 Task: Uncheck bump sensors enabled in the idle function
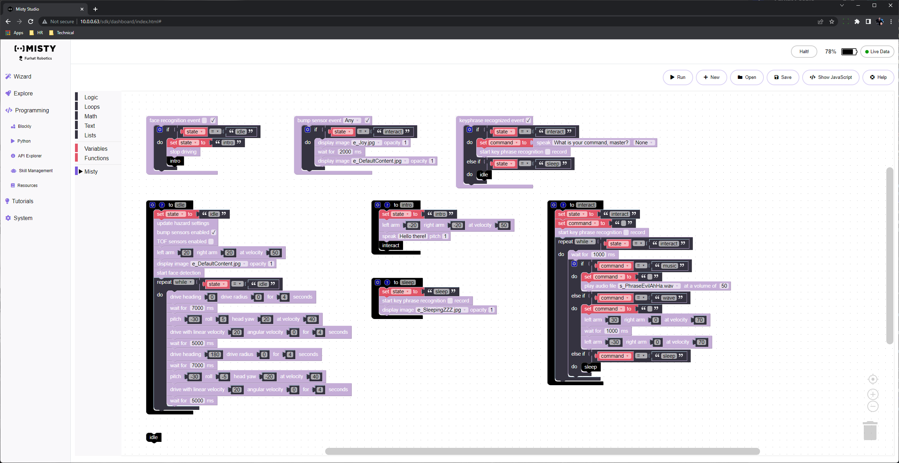point(214,232)
